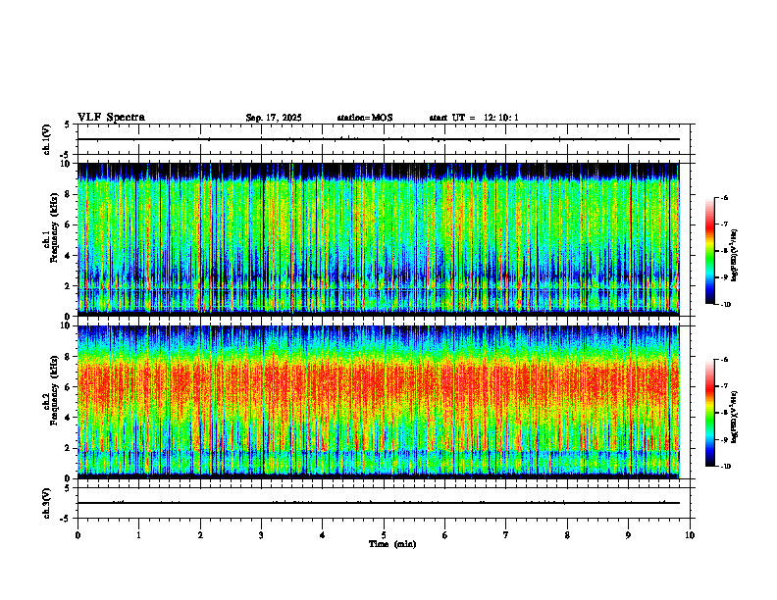Click time axis tick label "9"
Viewport: 777px width, 600px height.
pos(628,535)
